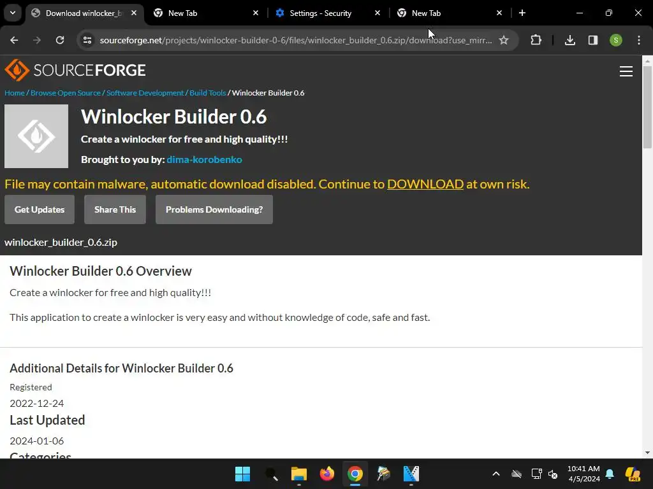Toggle the browser side panel

click(593, 40)
